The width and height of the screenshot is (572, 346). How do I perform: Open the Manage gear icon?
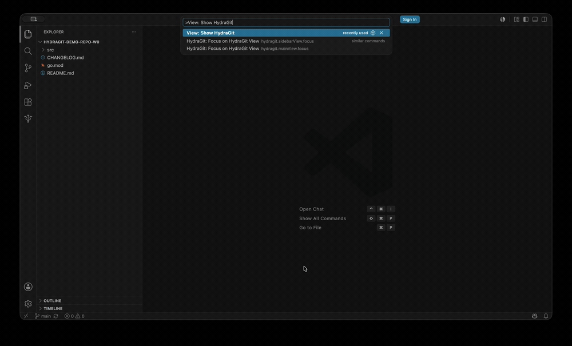28,304
